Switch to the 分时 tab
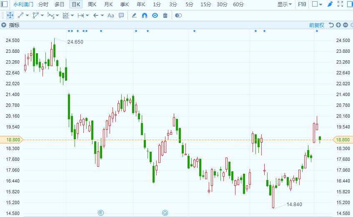Image resolution: width=353 pixels, height=217 pixels. (x=43, y=4)
